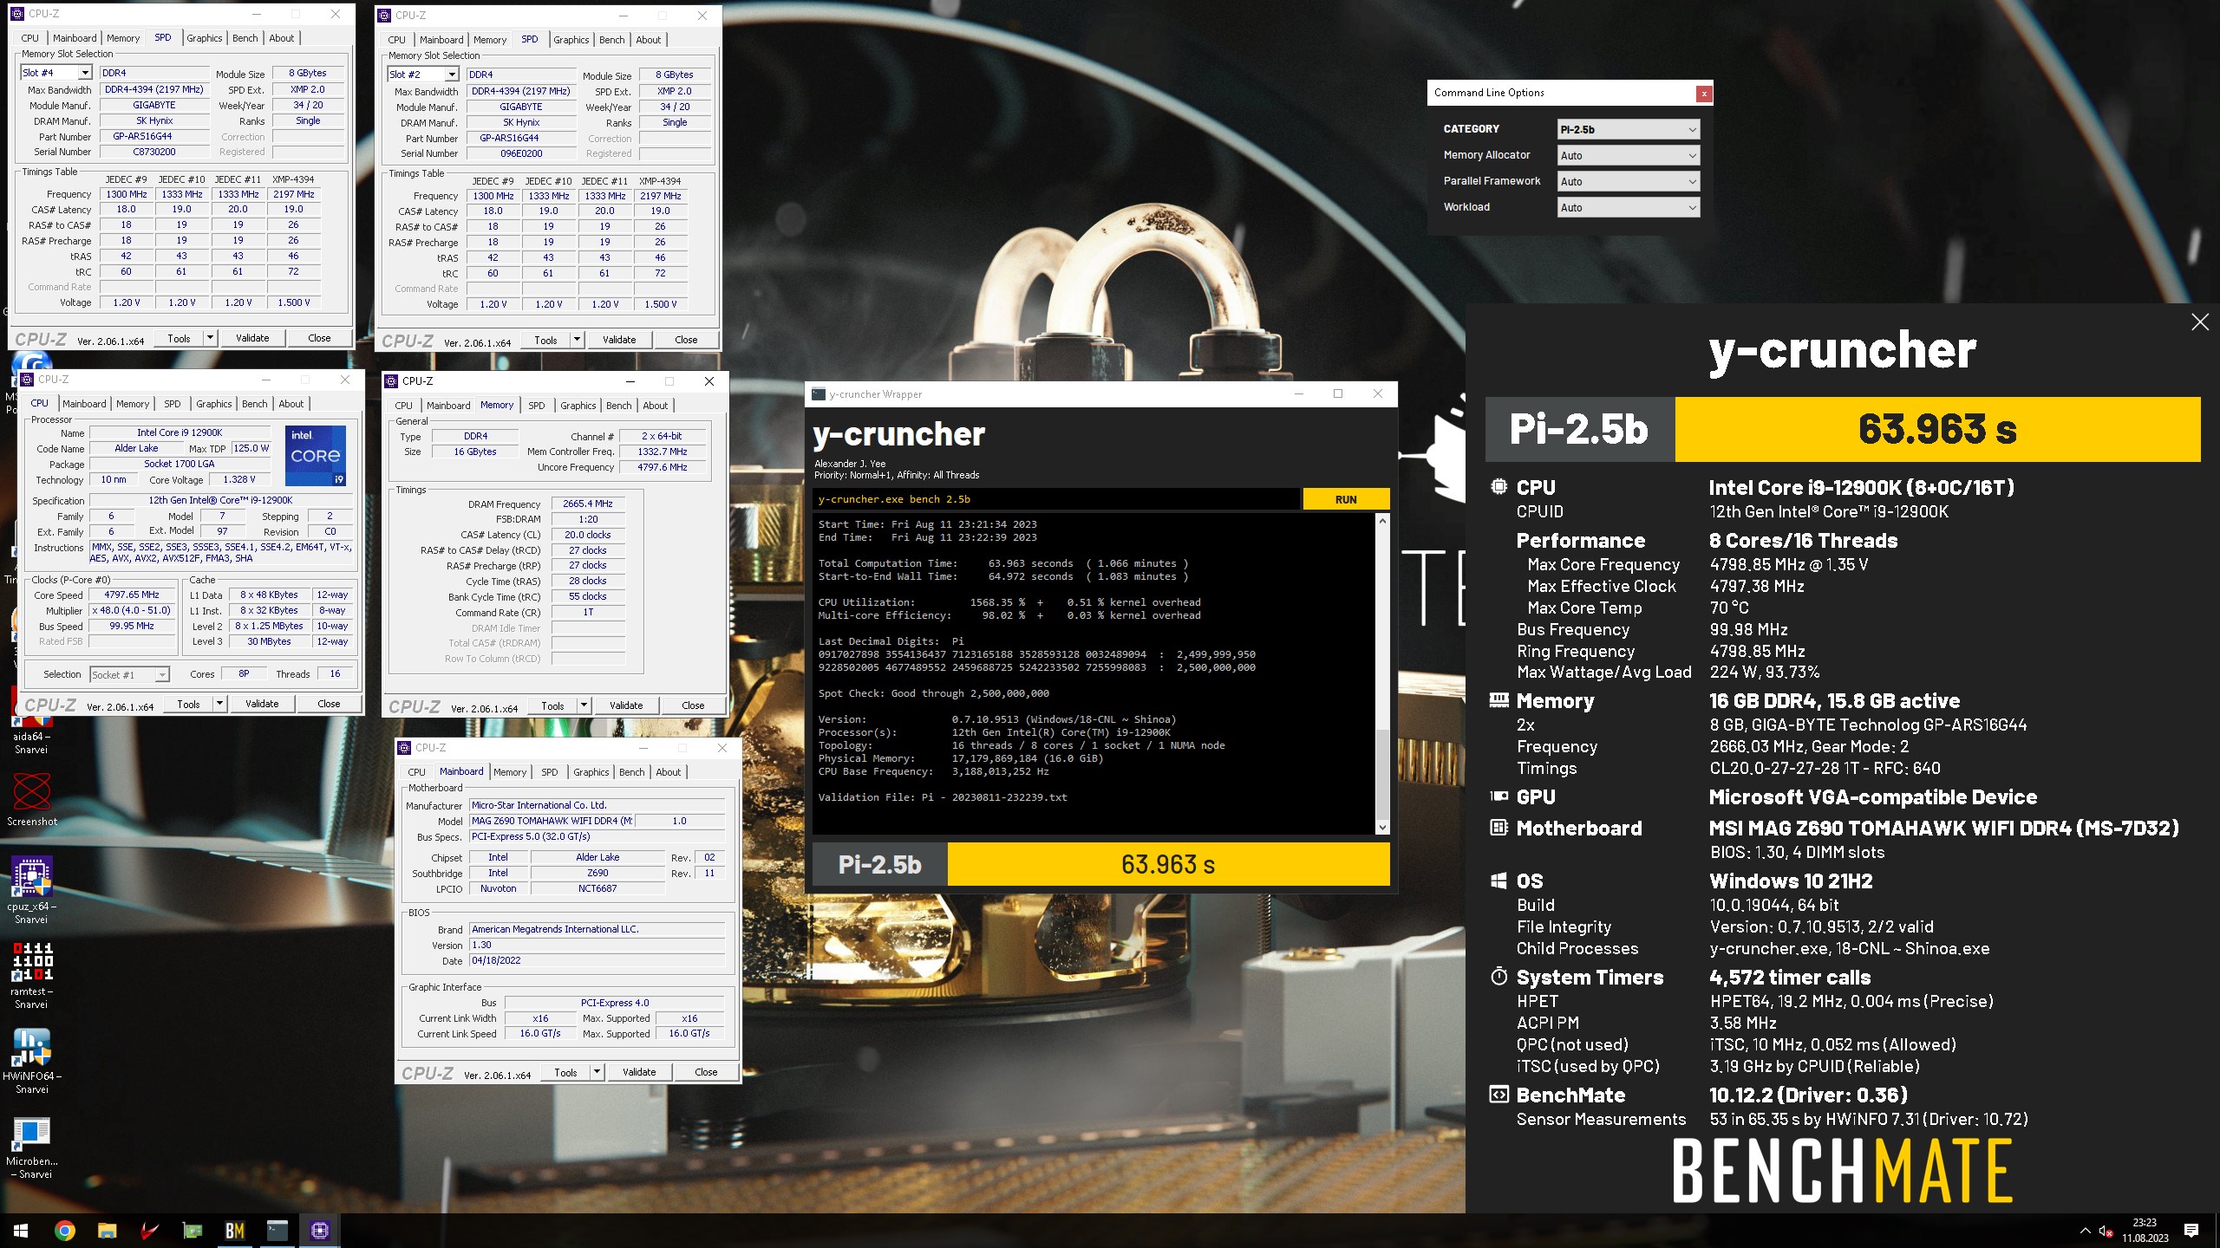Screen dimensions: 2220x1248
Task: Click the 'Validation File: Pi - 20230811-232239.txt' line
Action: coord(943,797)
